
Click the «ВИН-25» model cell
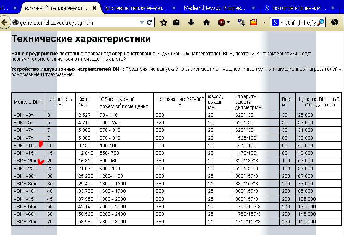[x=28, y=168]
